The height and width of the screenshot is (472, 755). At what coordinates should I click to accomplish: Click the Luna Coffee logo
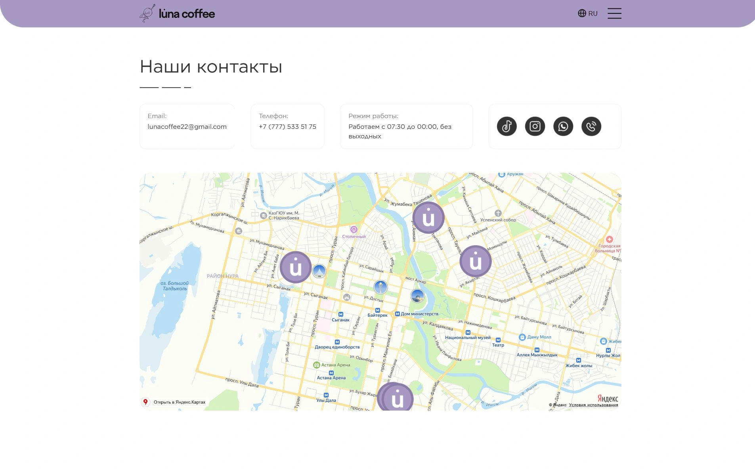coord(177,13)
